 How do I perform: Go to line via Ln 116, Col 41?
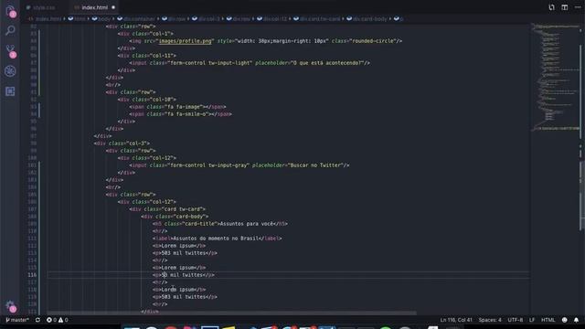click(x=456, y=320)
